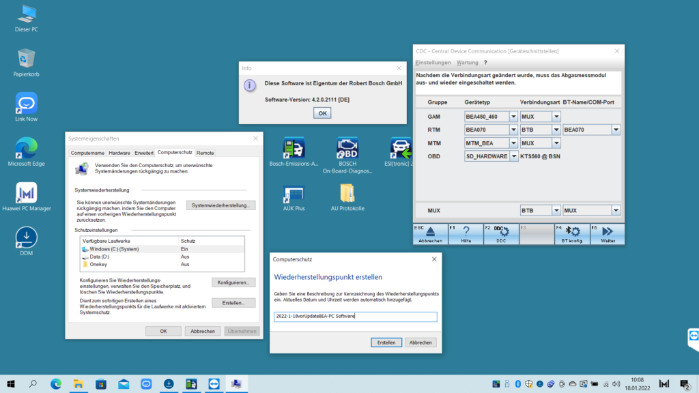Screen dimensions: 699x393
Task: Open the DDM desktop shortcut
Action: pos(27,241)
